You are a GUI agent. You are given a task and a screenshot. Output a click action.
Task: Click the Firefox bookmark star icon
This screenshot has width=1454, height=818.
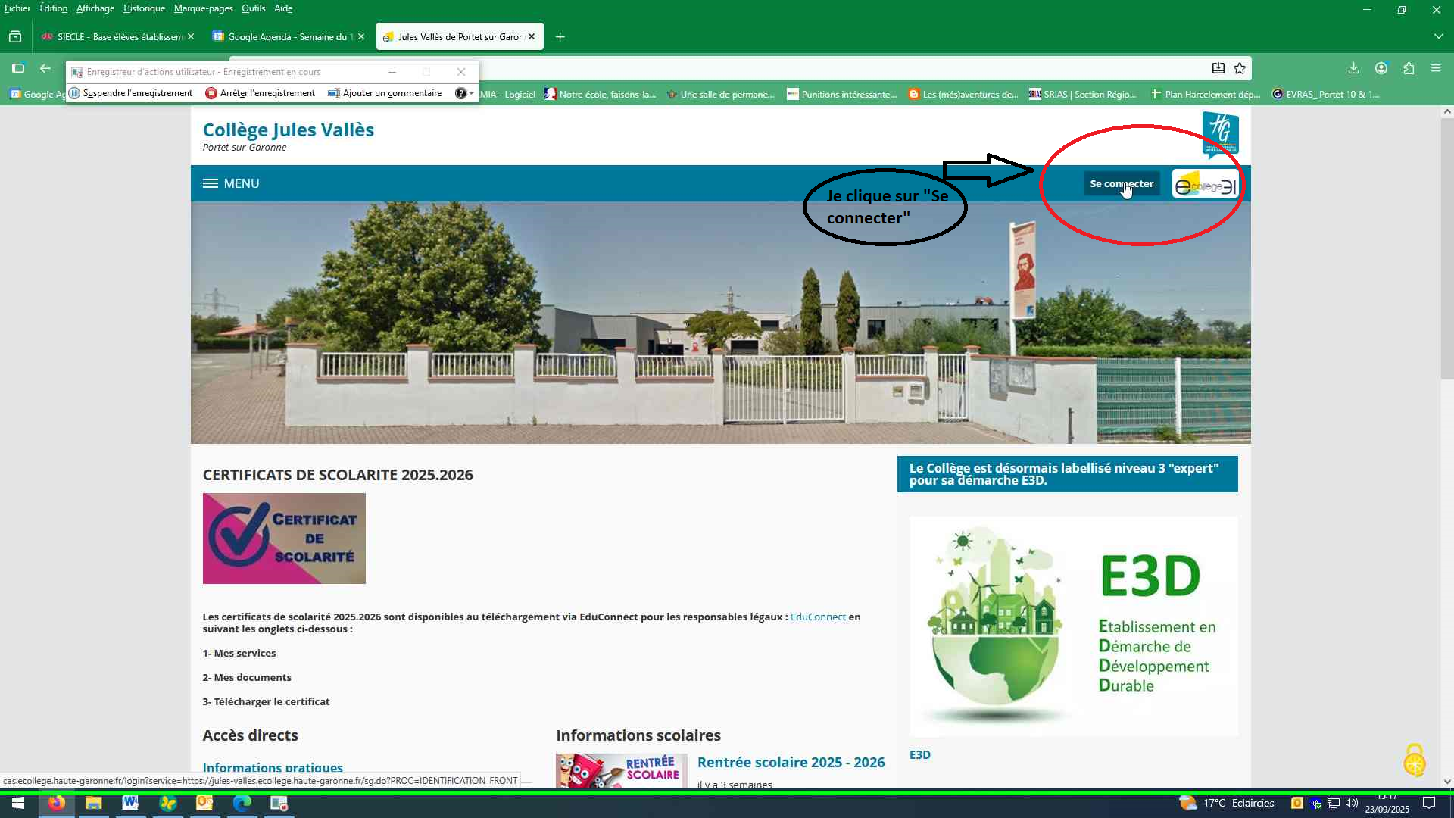(x=1240, y=68)
